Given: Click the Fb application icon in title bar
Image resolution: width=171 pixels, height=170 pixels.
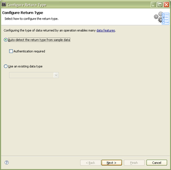Looking at the screenshot, I should (x=4, y=4).
